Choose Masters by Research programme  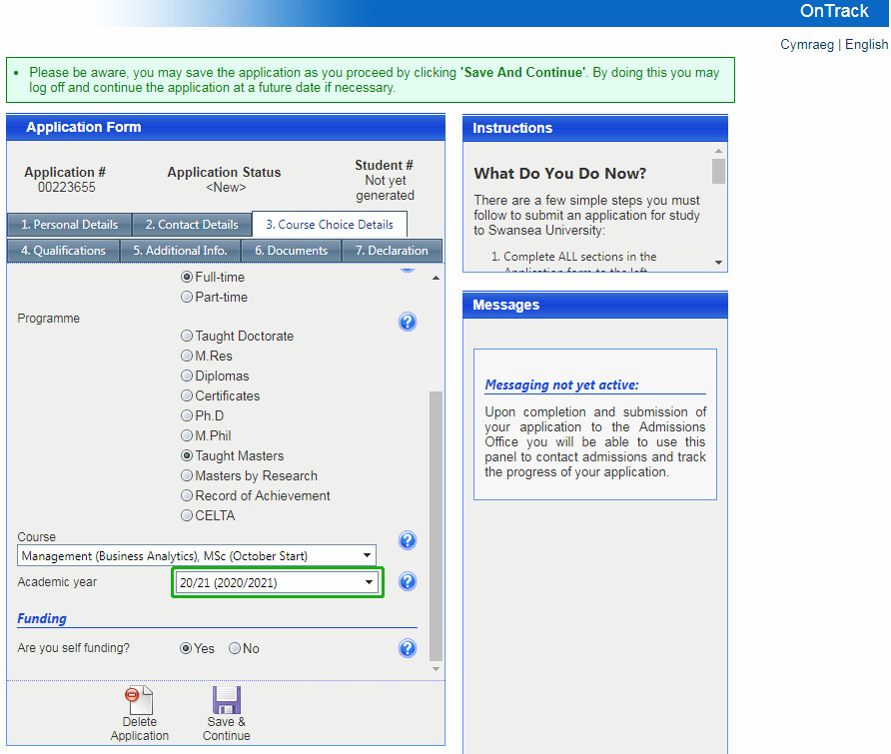pos(187,476)
